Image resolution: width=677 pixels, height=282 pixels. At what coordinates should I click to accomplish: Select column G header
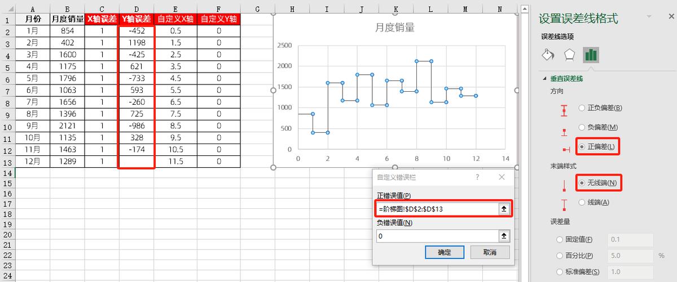coord(257,9)
